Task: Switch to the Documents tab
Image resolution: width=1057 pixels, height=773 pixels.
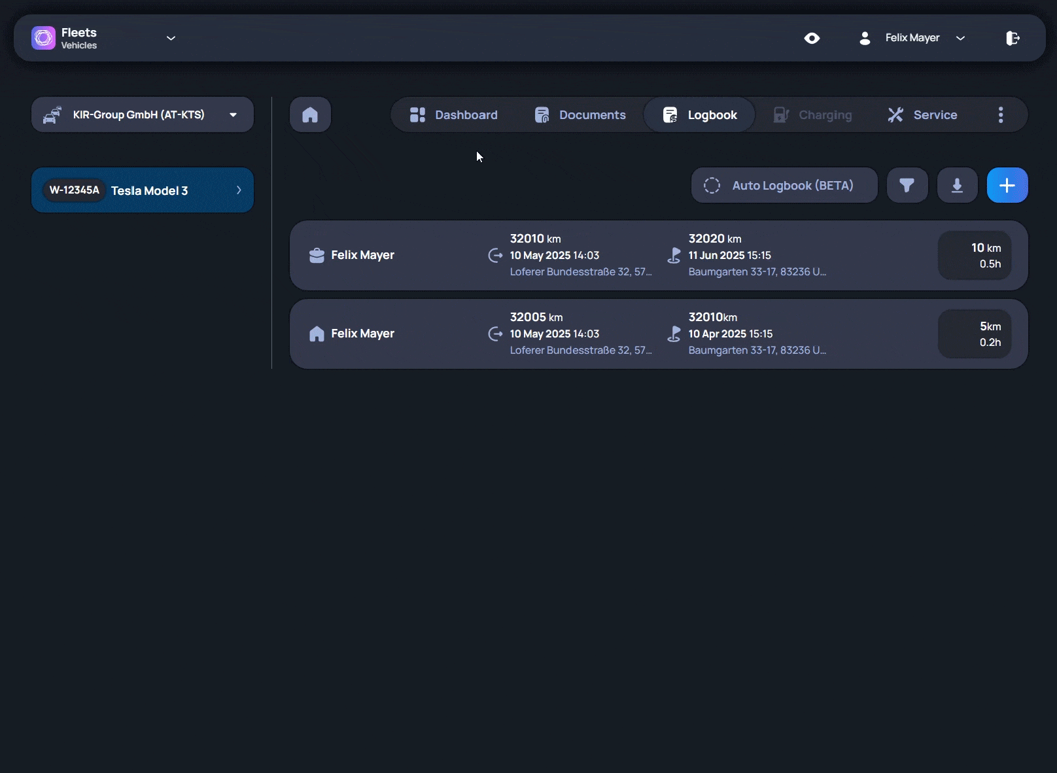Action: click(580, 114)
